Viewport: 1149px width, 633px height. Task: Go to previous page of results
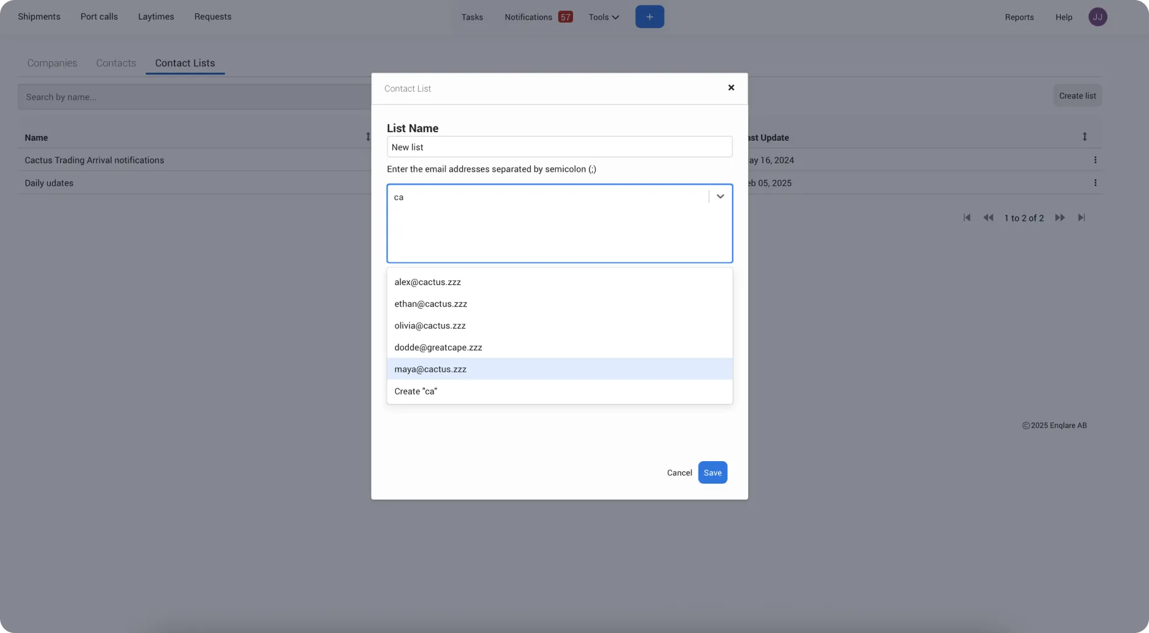[x=988, y=218]
